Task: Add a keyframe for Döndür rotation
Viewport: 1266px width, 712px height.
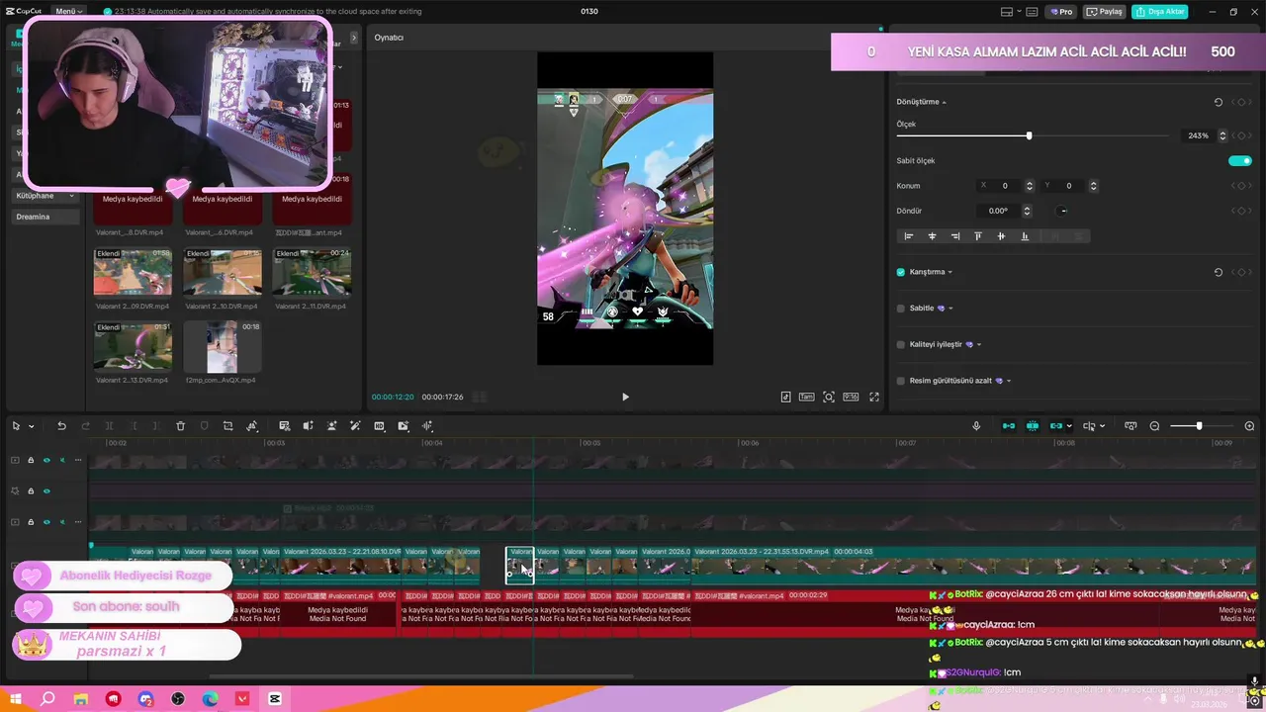Action: click(x=1241, y=211)
